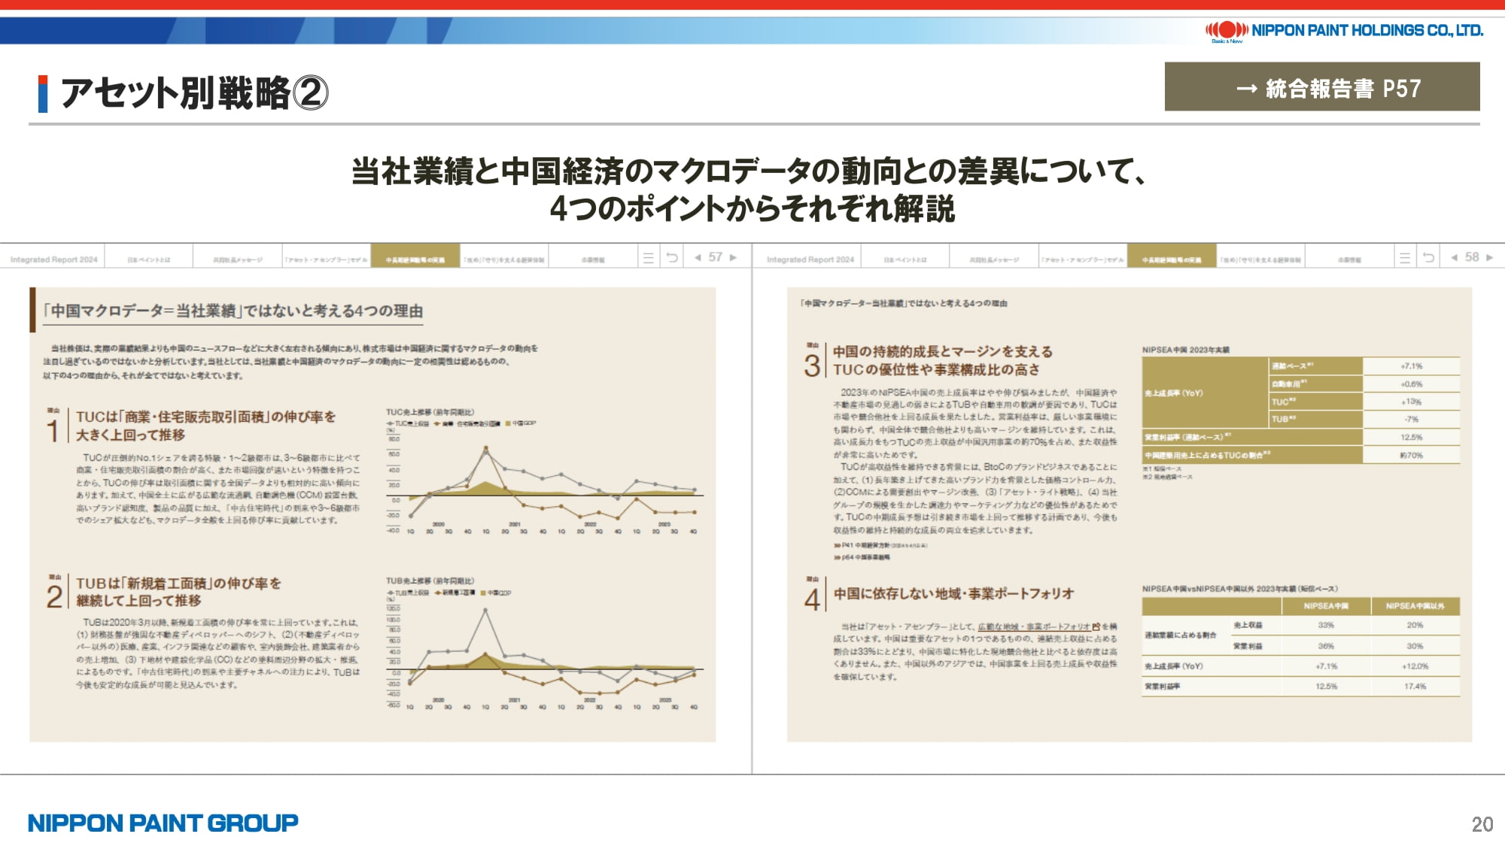Click reason 3 heading 中国の持続的成長とマージン

pyautogui.click(x=943, y=360)
